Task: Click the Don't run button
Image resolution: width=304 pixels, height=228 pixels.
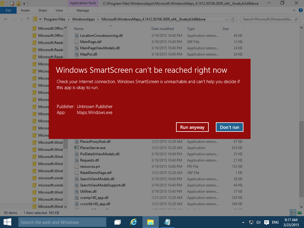Action: tap(229, 127)
